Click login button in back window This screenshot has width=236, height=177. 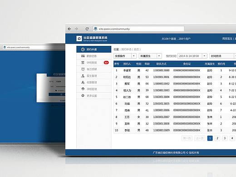pyautogui.click(x=57, y=94)
